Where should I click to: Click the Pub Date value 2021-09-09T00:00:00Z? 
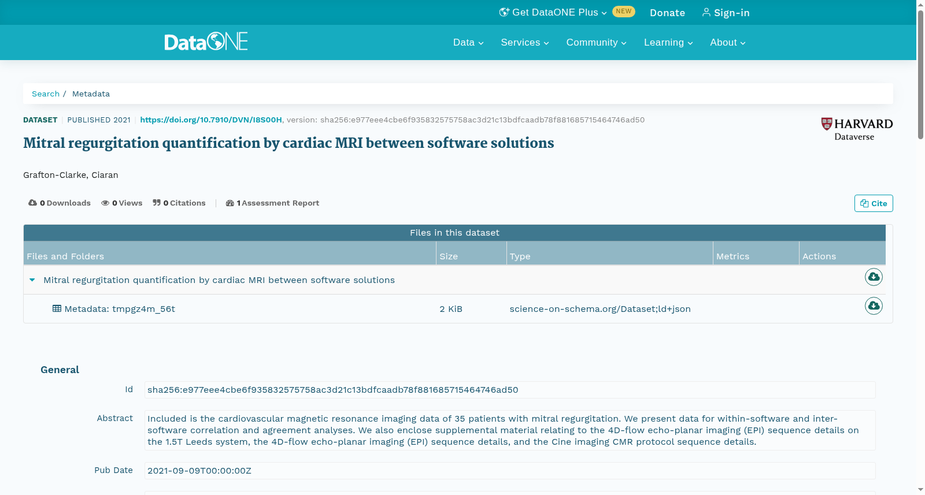click(x=510, y=471)
